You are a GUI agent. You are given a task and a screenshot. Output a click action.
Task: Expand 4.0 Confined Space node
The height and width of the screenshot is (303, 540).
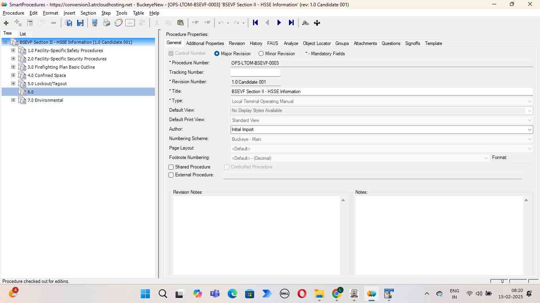point(13,75)
